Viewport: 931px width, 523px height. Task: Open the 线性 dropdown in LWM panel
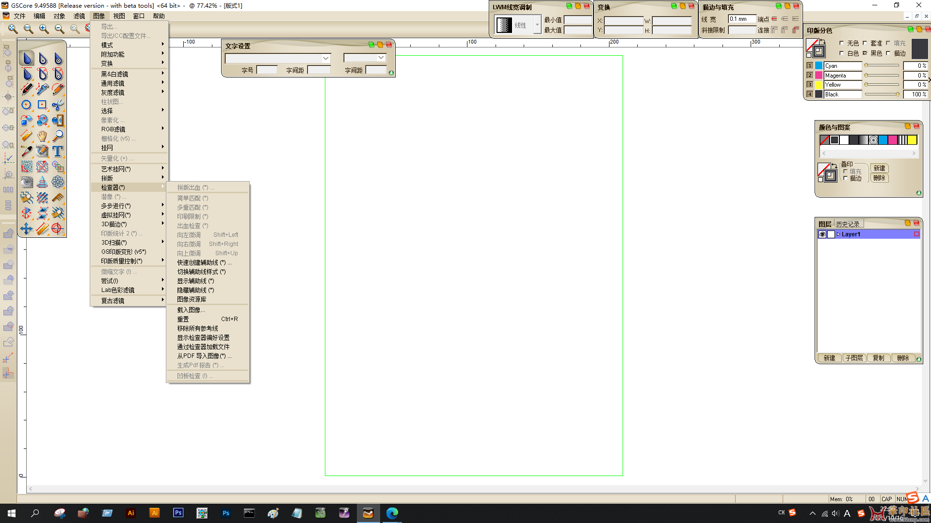pyautogui.click(x=537, y=25)
